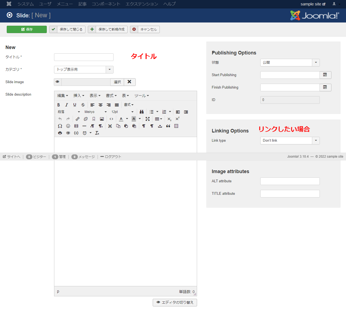Open the find and replace binoculars tool

tap(142, 112)
